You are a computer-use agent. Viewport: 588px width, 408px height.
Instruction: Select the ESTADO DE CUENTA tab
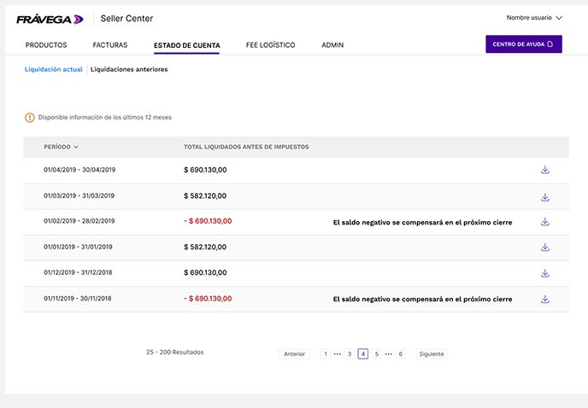click(x=187, y=45)
